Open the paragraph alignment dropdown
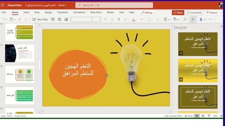The height and width of the screenshot is (126, 225). tap(167, 19)
